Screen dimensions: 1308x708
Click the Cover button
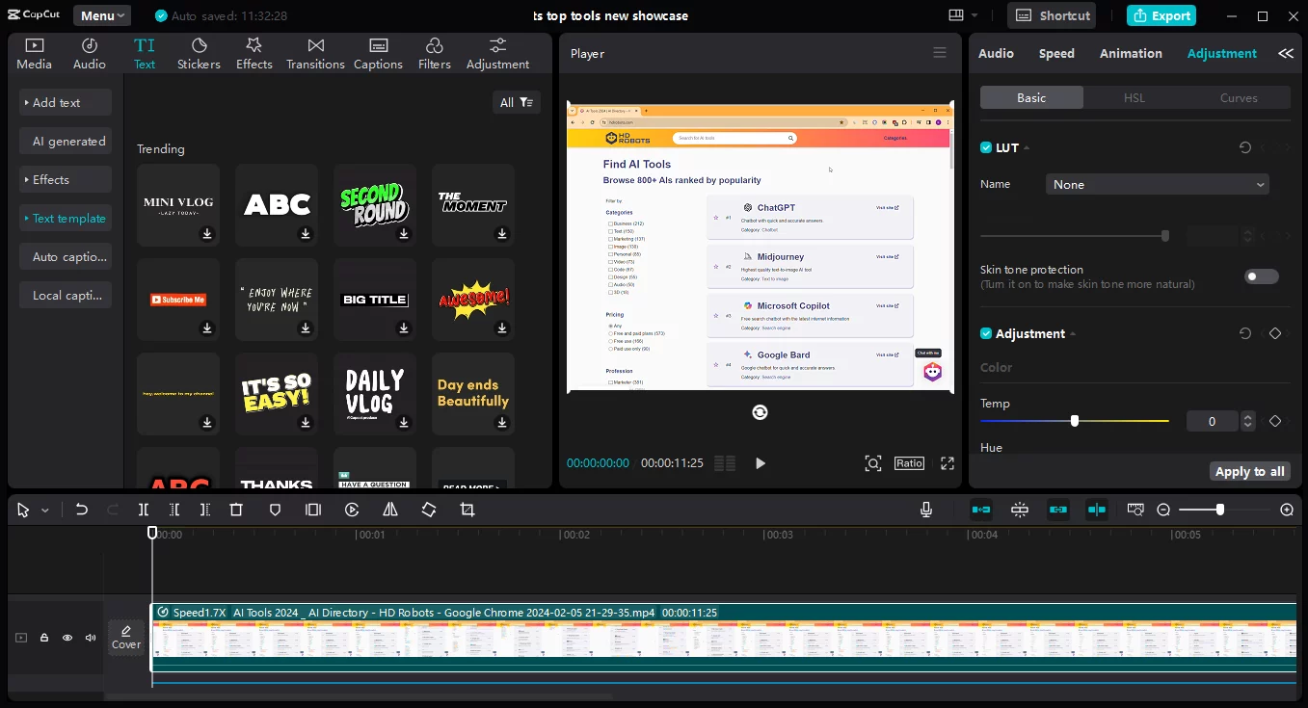pyautogui.click(x=126, y=637)
